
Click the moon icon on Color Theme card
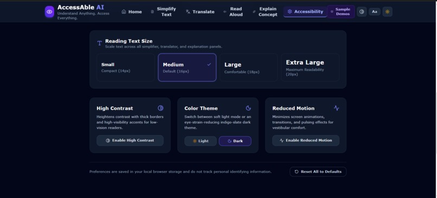pos(248,108)
